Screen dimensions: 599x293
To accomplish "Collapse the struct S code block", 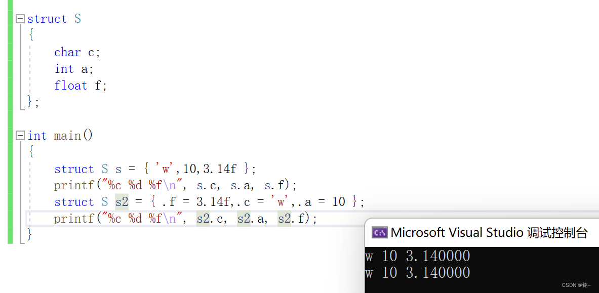I will (20, 19).
